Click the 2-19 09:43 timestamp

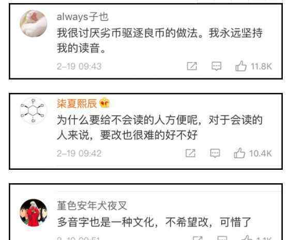pyautogui.click(x=79, y=66)
